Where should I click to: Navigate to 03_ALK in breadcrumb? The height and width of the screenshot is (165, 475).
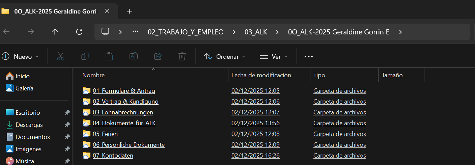tap(256, 32)
